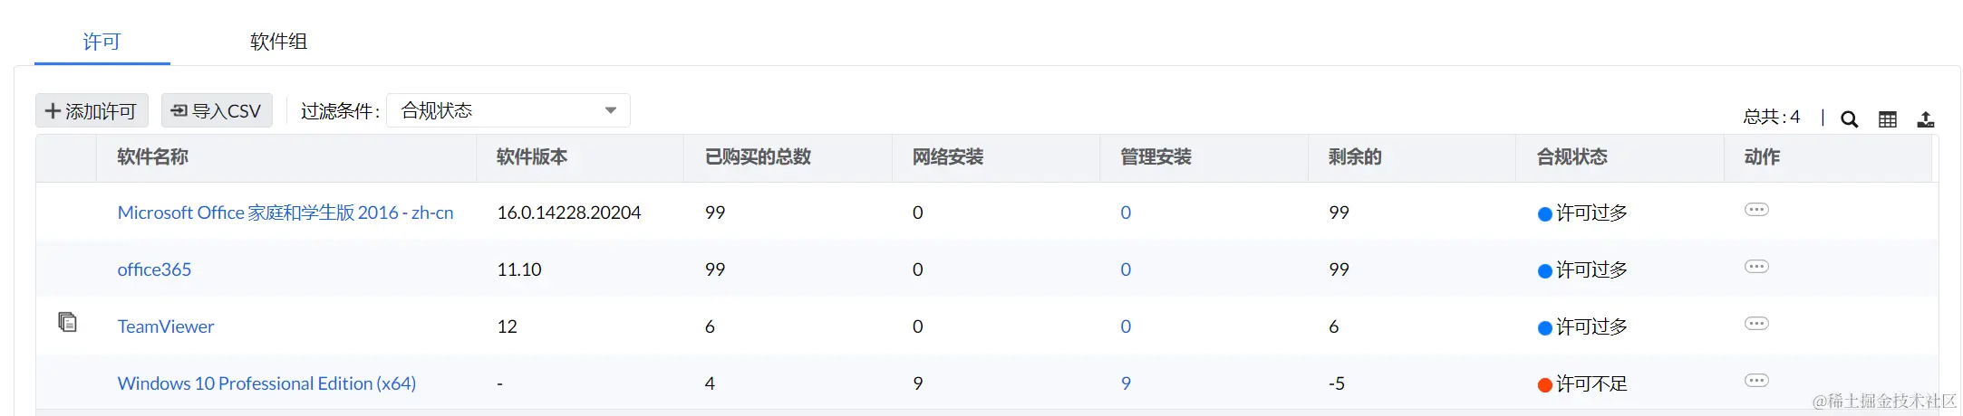
Task: Click version 11.10 cell
Action: 519,269
